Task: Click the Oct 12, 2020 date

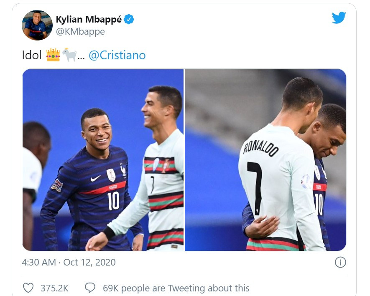Action: click(89, 262)
